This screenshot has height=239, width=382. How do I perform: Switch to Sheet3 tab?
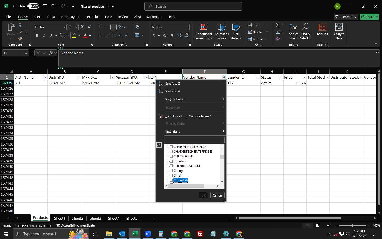95,218
